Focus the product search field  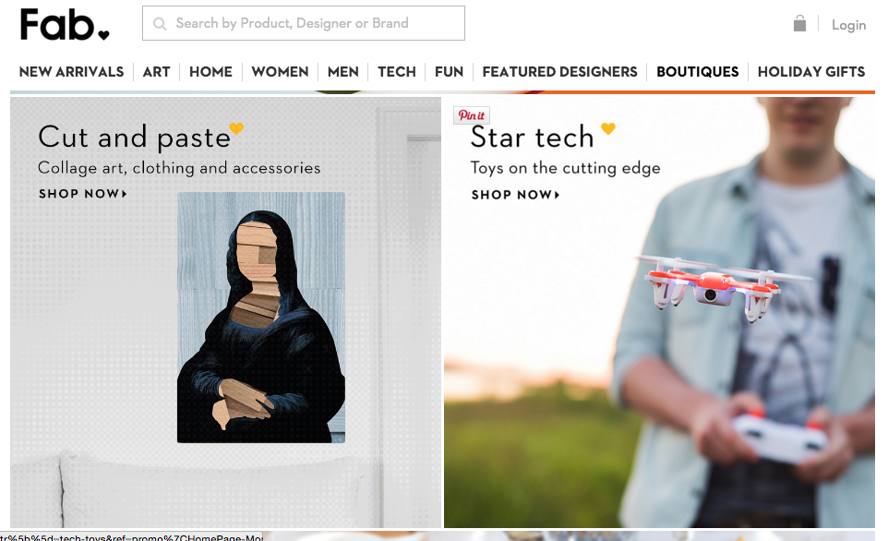pyautogui.click(x=304, y=23)
